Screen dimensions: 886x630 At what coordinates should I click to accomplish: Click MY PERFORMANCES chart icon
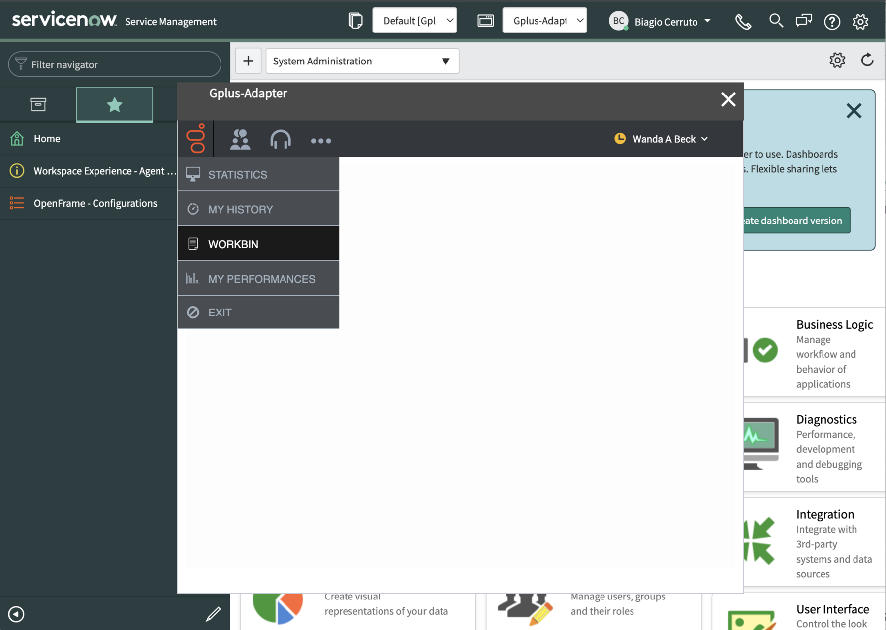coord(192,279)
